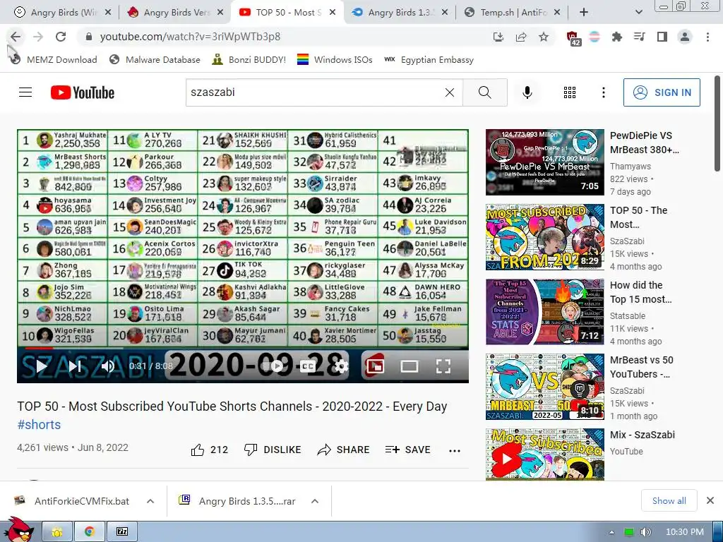Open MrBeast vs 50 YouTubers thumbnail

tap(544, 387)
